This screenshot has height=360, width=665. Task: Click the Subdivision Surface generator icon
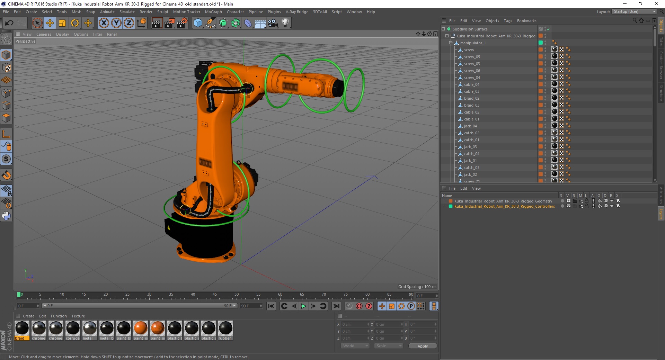tap(223, 23)
